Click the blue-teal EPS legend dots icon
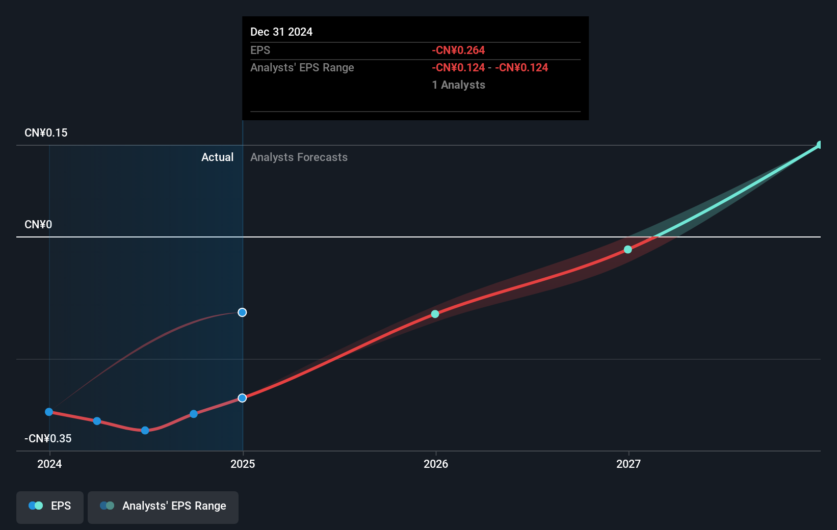The image size is (837, 530). (36, 506)
